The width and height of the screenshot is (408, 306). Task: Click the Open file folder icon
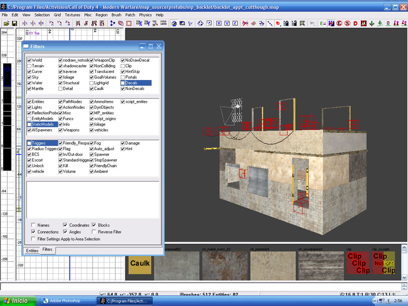6,24
